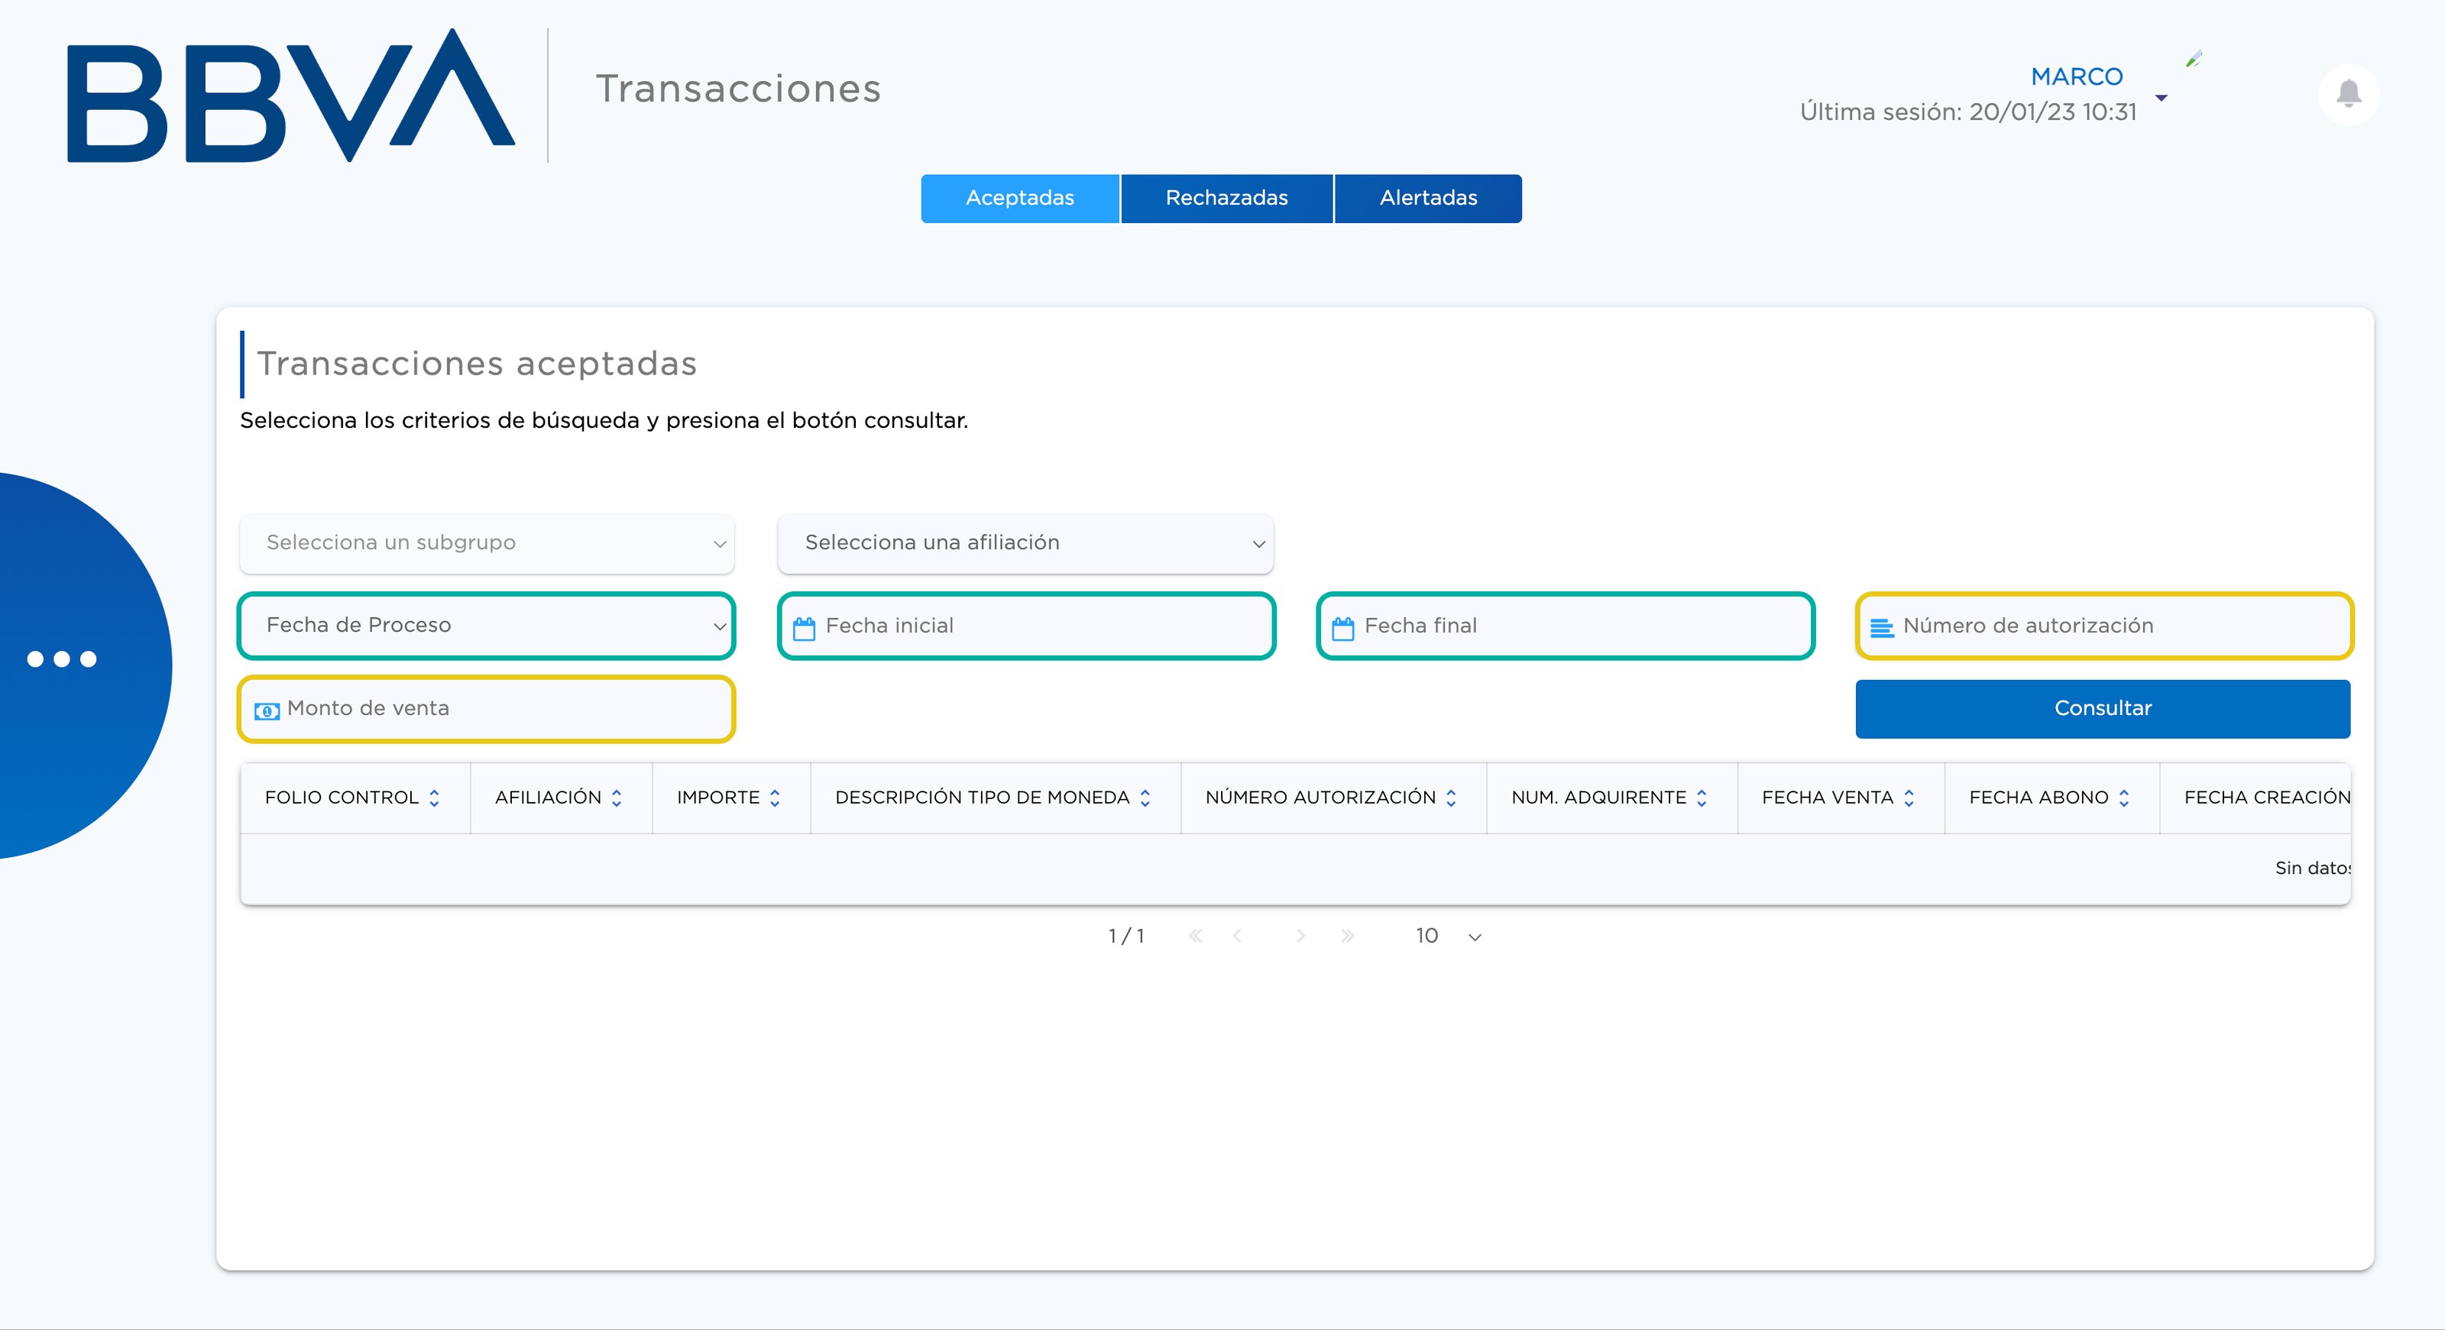Sort by IMPORTE column arrows
2445x1330 pixels.
coord(776,799)
